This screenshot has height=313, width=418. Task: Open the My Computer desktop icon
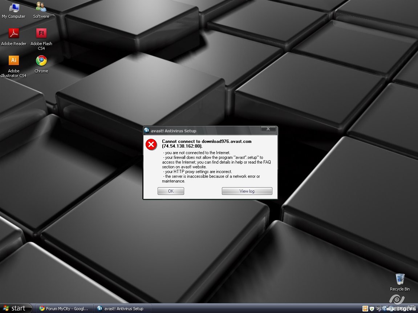pos(13,11)
